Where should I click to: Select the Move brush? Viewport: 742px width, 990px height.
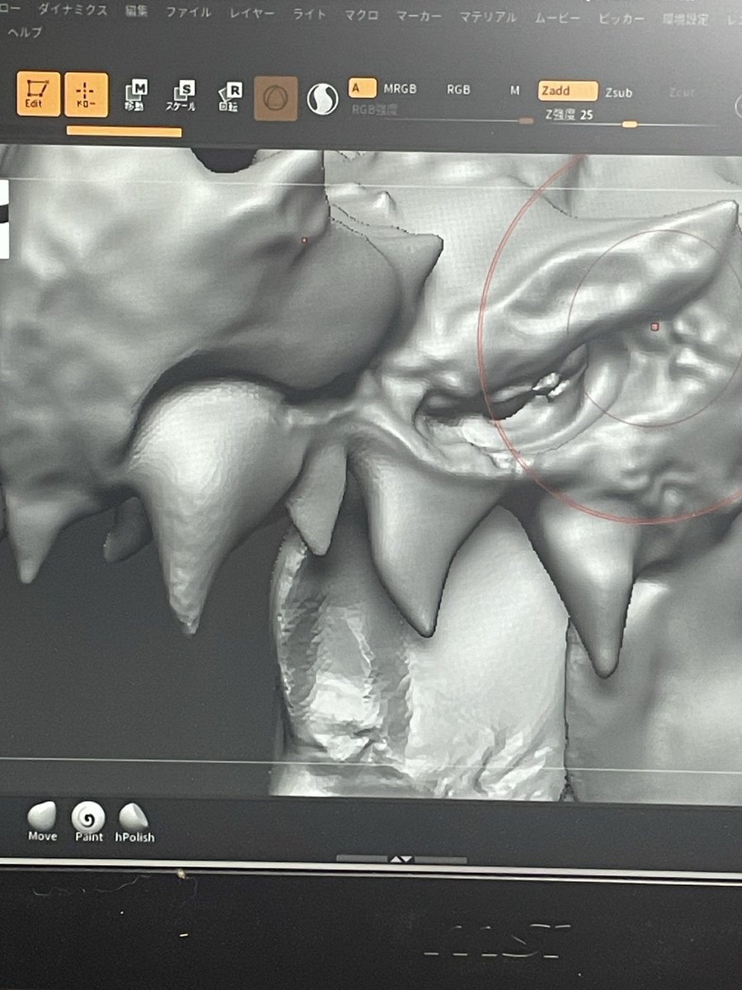[42, 823]
